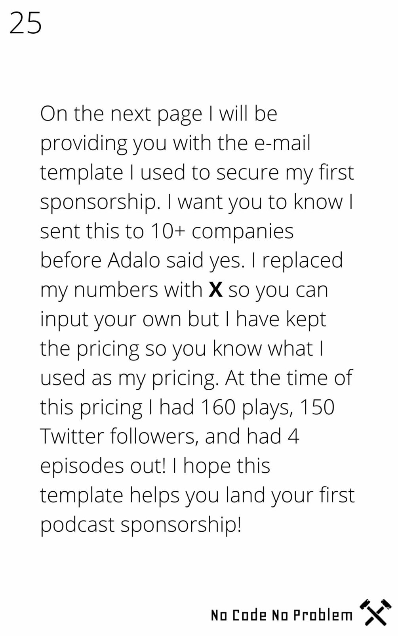Viewport: 398px width, 636px height.
Task: Click the word e-mail in the paragraph
Action: pos(282,143)
